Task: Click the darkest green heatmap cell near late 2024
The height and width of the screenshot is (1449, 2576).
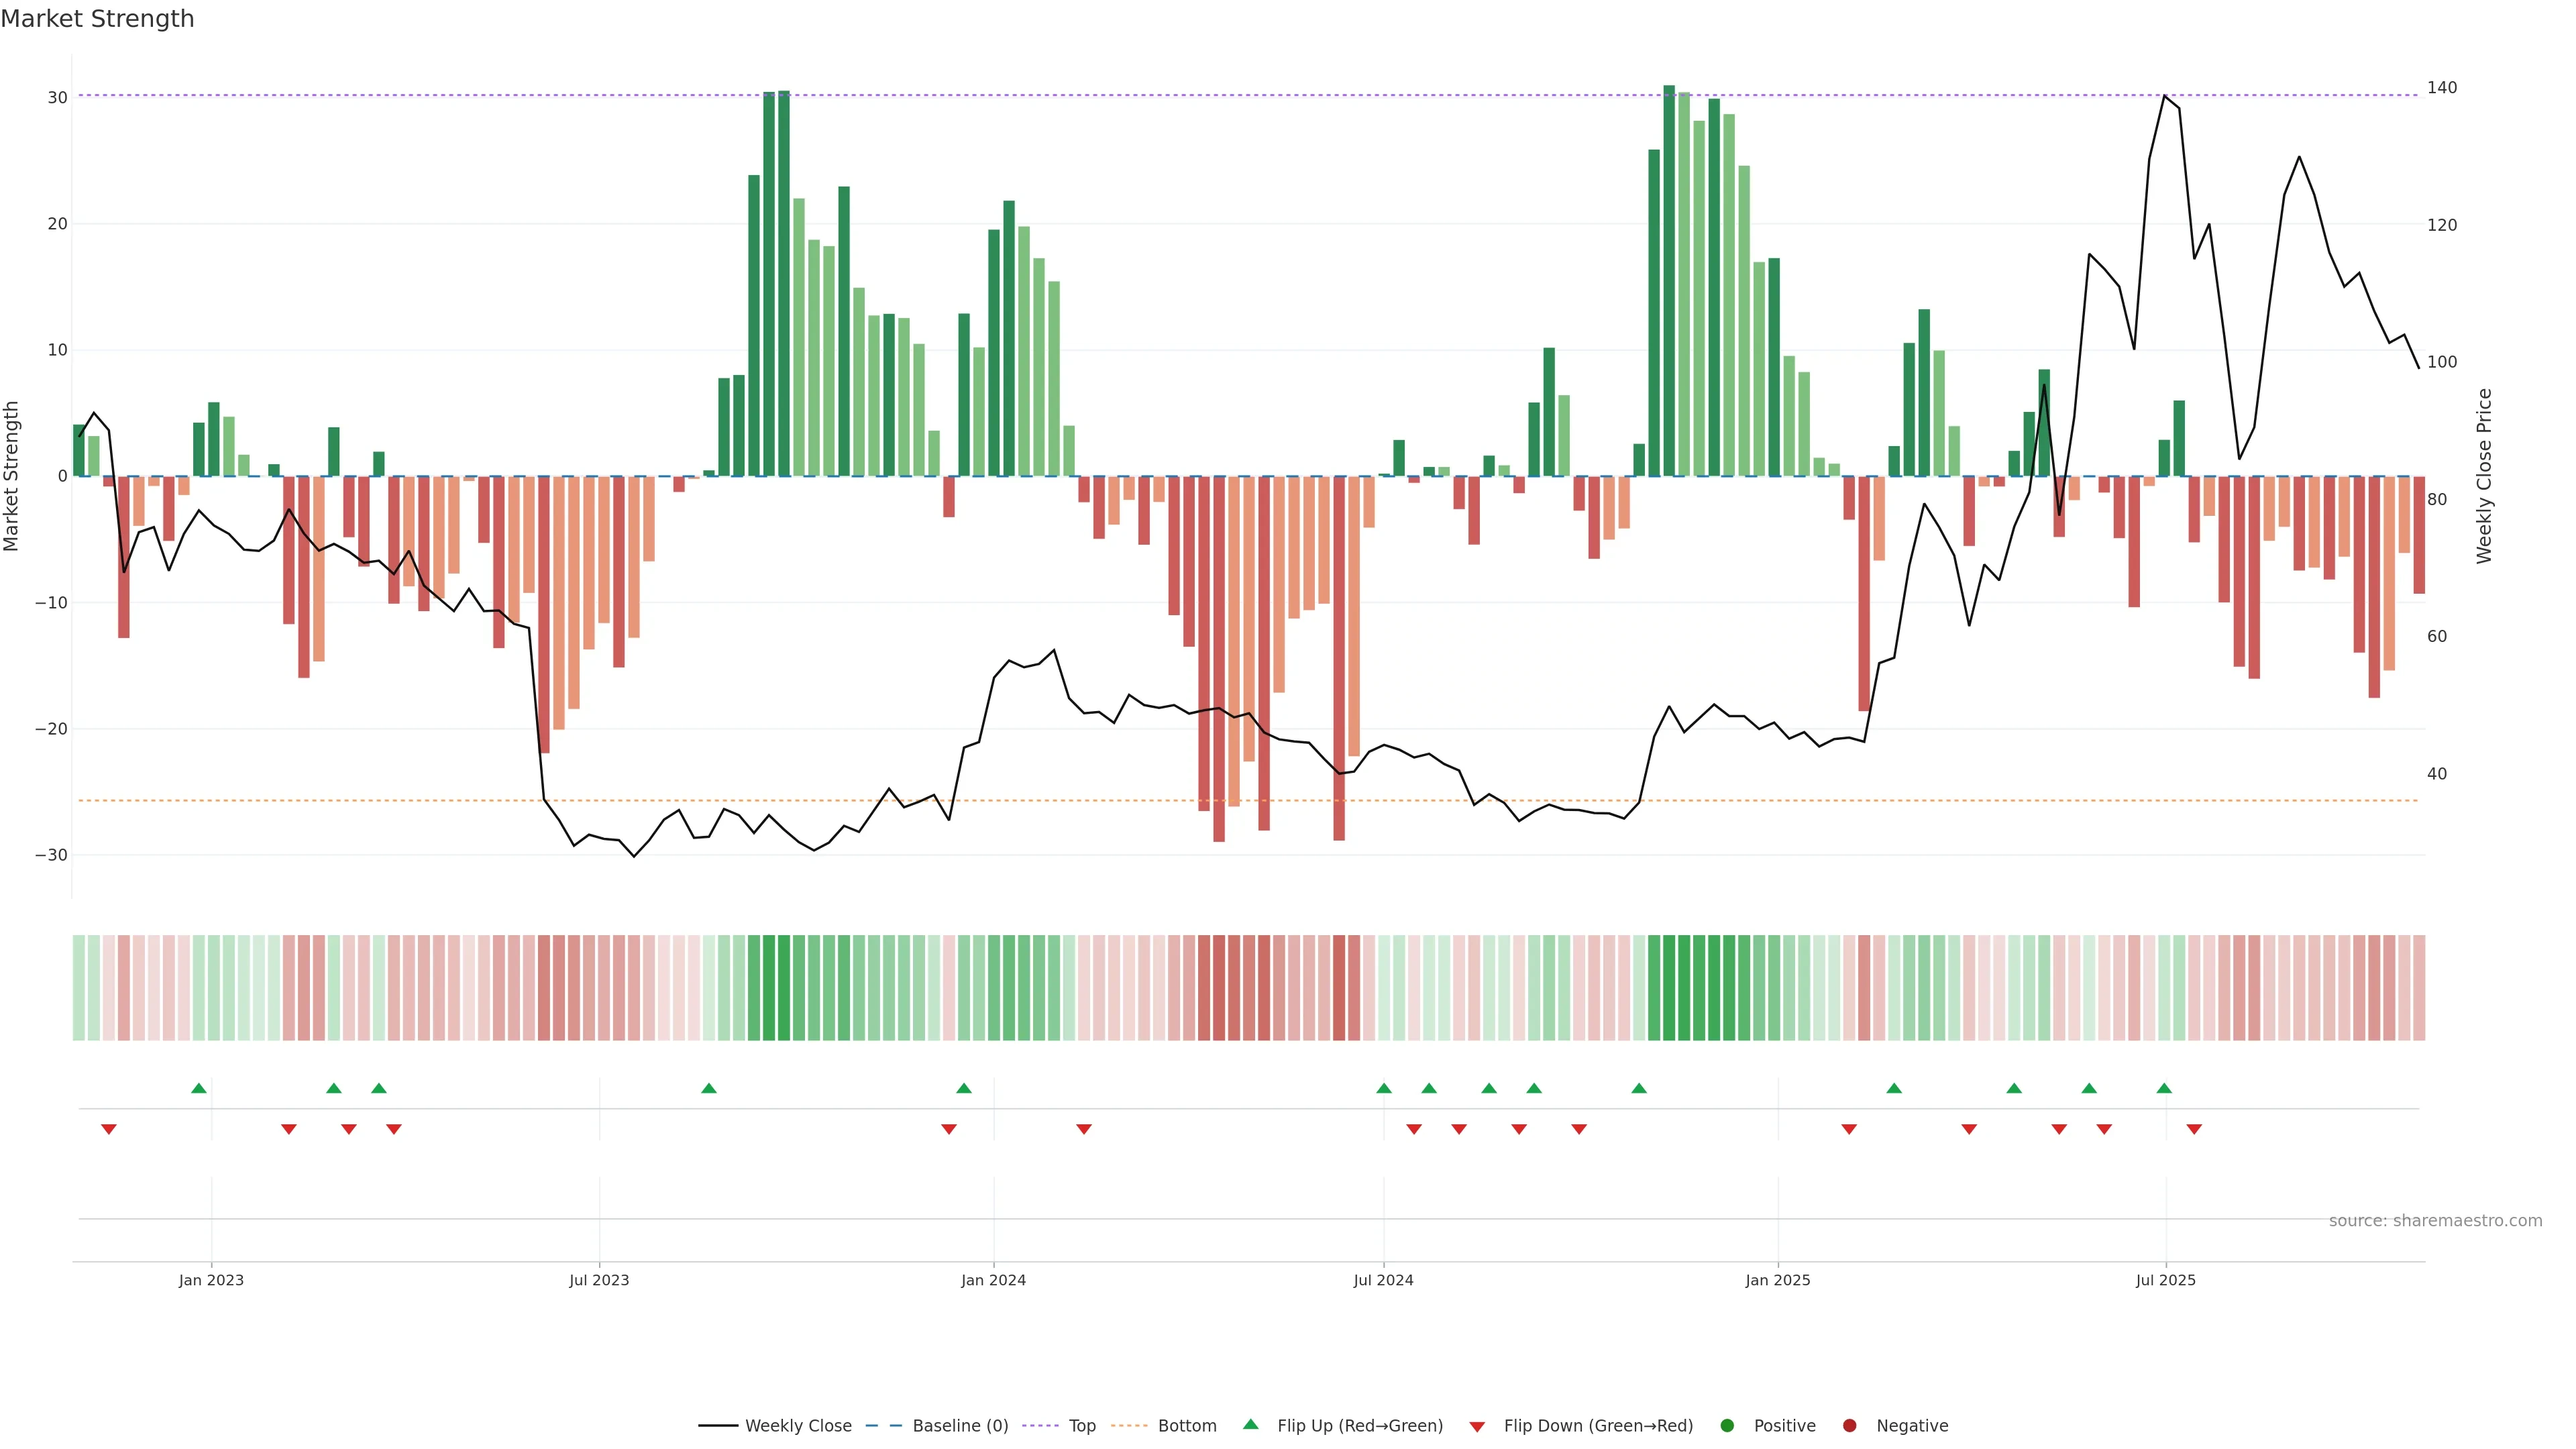Action: click(1669, 988)
